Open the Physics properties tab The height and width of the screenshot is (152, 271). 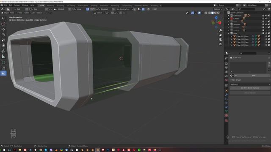point(226,103)
